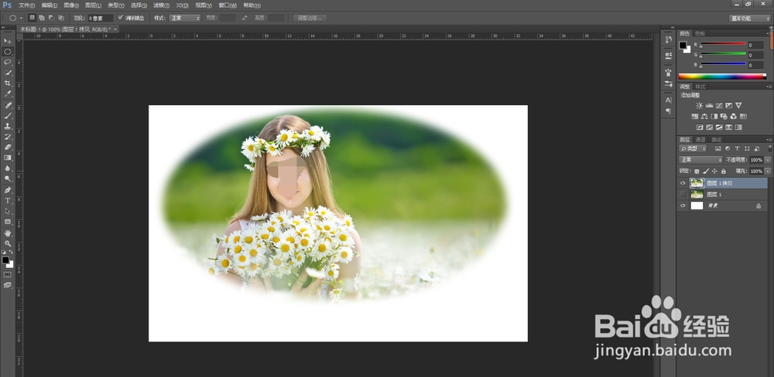This screenshot has width=774, height=377.
Task: Activate the Horizontal Type tool
Action: (x=8, y=200)
